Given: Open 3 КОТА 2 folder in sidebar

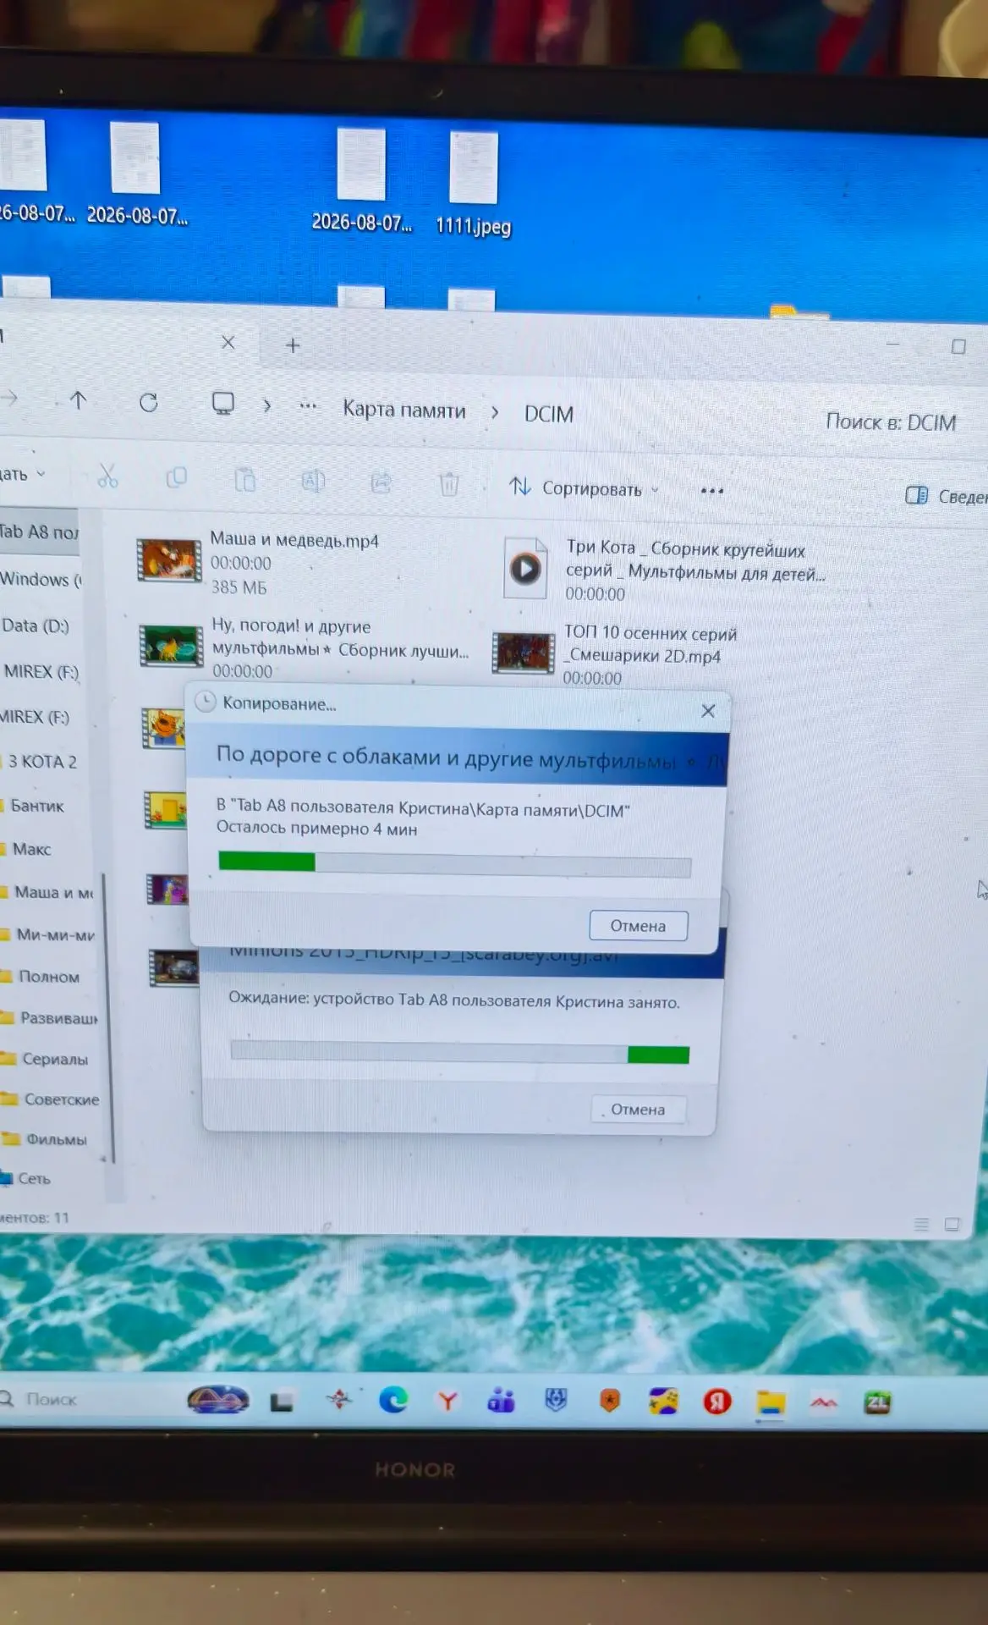Looking at the screenshot, I should point(41,762).
